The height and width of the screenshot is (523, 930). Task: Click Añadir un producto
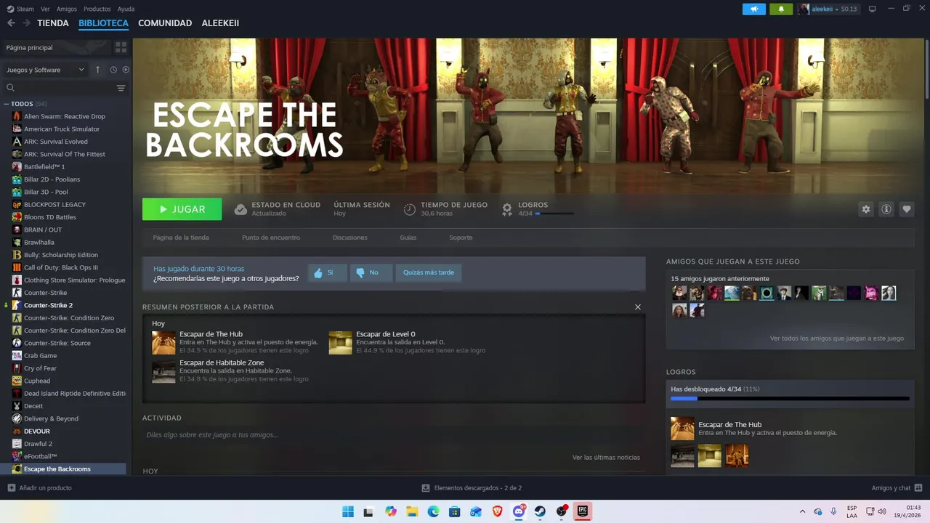coord(39,487)
